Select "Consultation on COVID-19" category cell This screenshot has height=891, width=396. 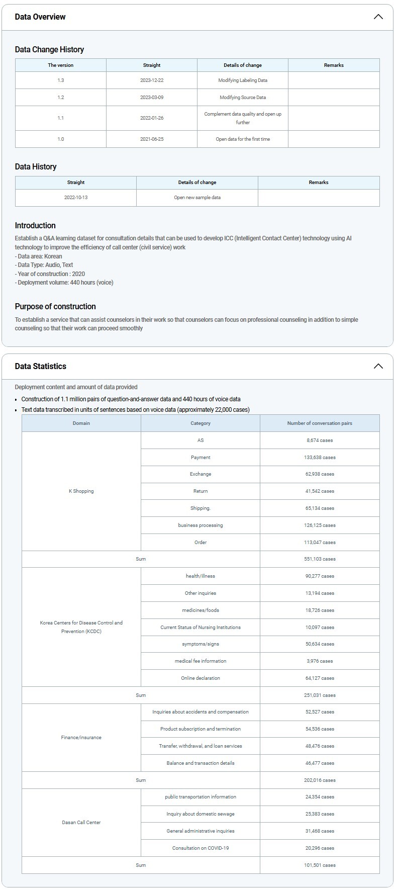tap(200, 848)
